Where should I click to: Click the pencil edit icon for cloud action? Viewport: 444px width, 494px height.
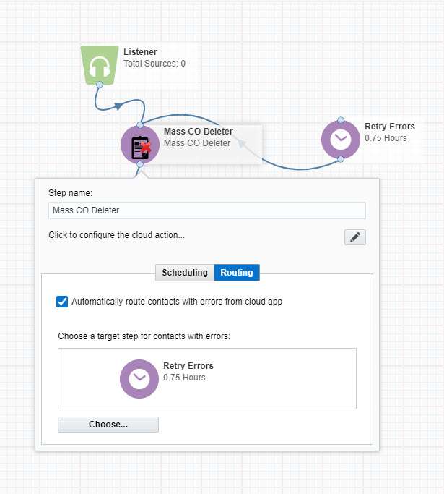tap(355, 237)
